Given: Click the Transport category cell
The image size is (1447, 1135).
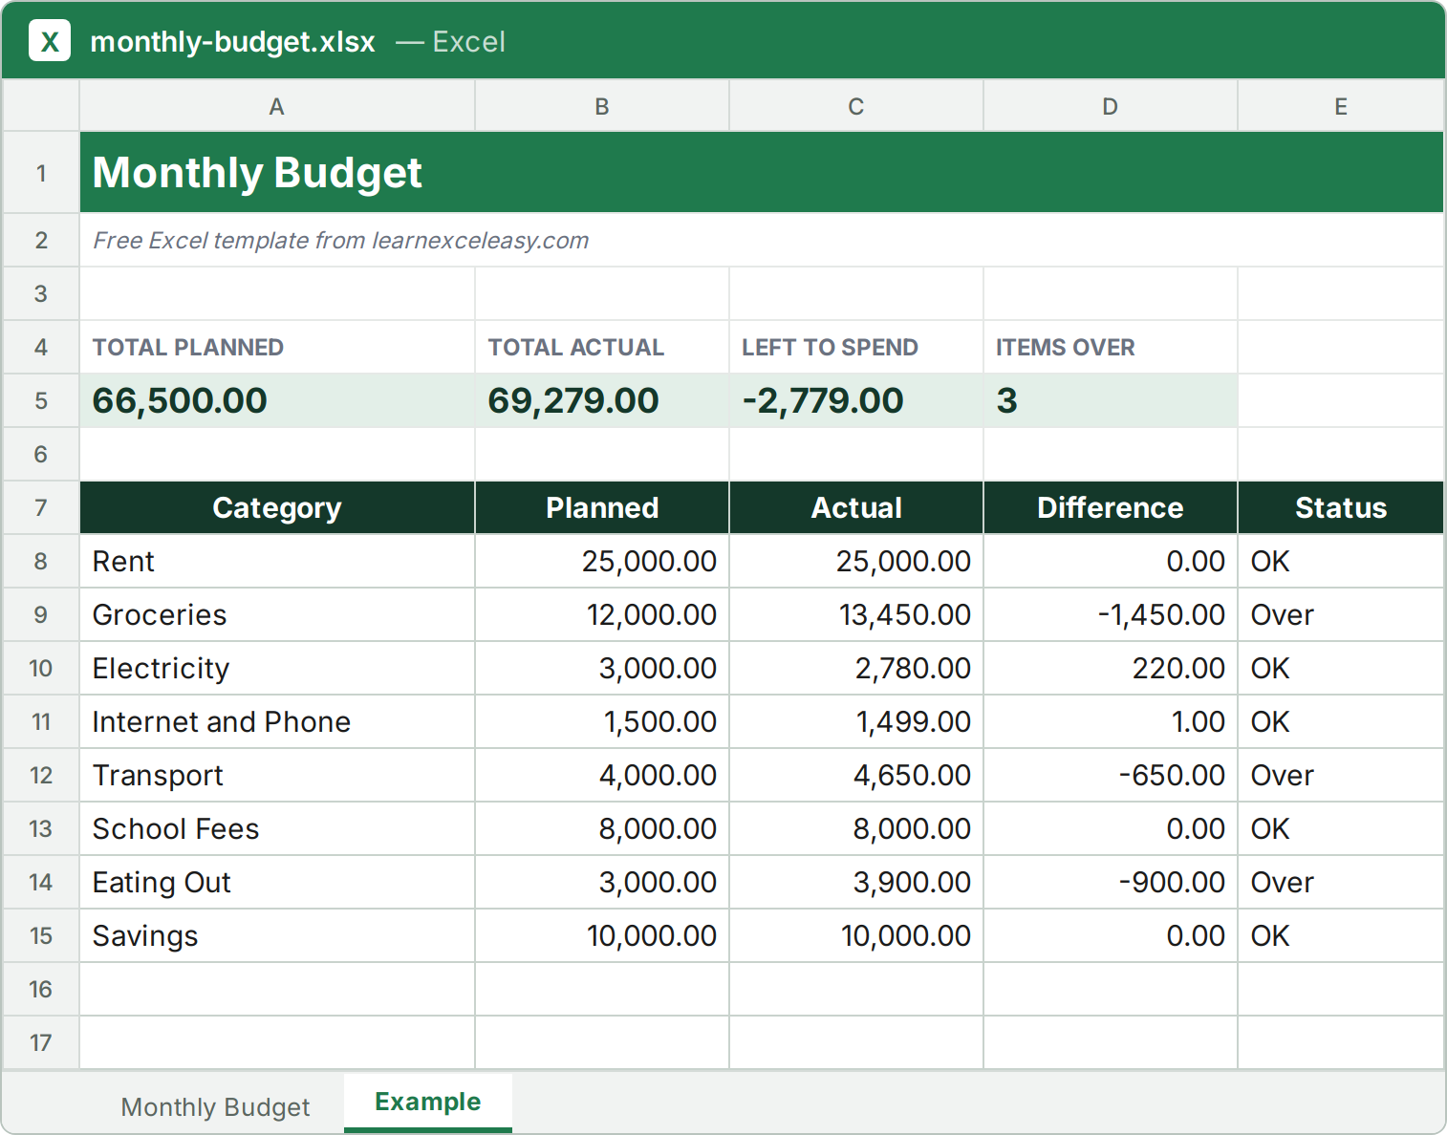Looking at the screenshot, I should (277, 775).
